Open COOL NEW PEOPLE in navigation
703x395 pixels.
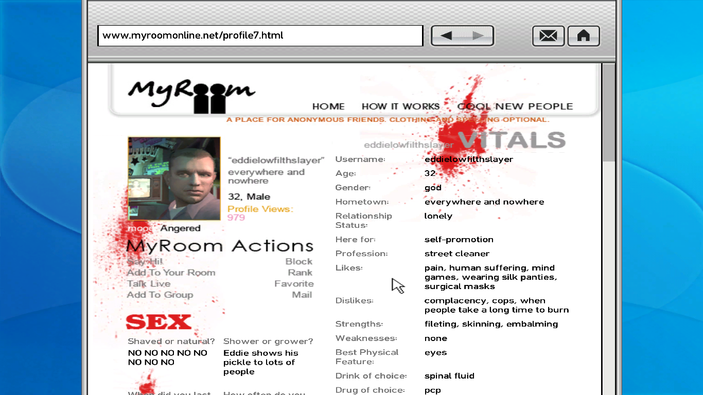tap(515, 106)
